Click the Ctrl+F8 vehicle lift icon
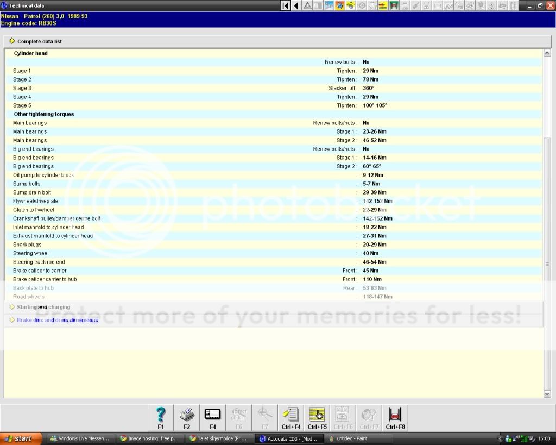This screenshot has width=556, height=445. click(x=395, y=417)
